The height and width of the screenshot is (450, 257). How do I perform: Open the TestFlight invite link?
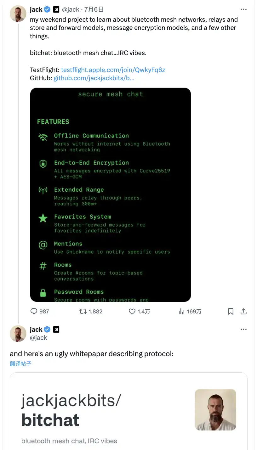click(113, 70)
